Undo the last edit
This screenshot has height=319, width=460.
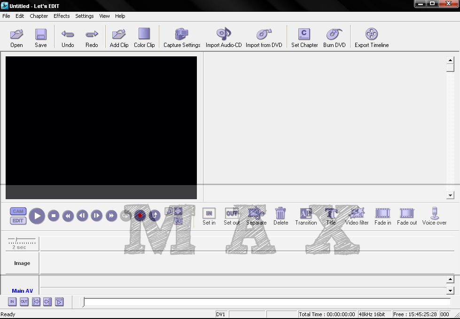pos(68,38)
